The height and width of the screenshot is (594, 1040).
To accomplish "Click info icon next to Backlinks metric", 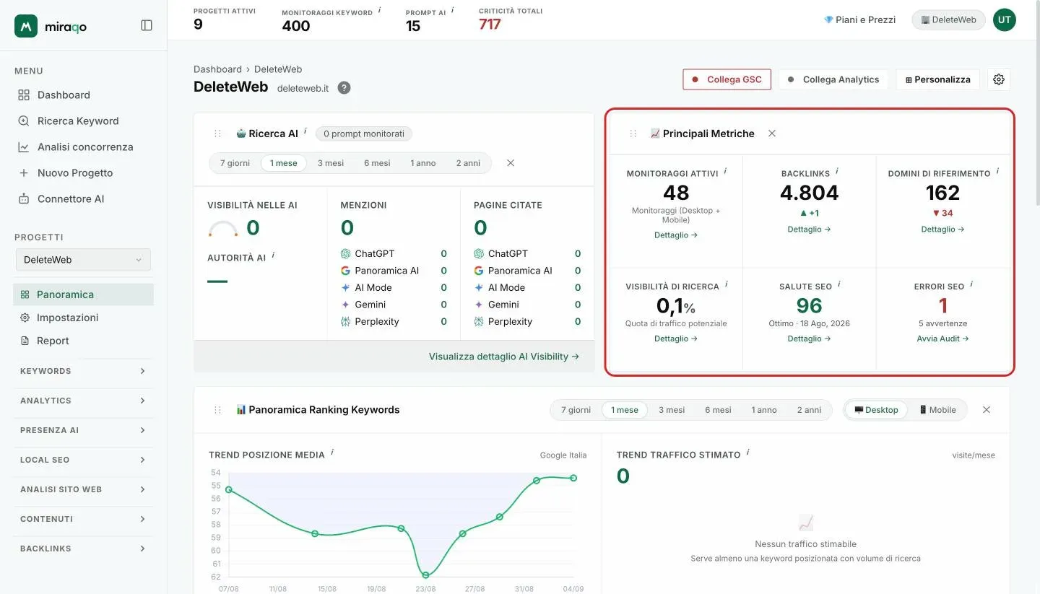I will pos(837,172).
